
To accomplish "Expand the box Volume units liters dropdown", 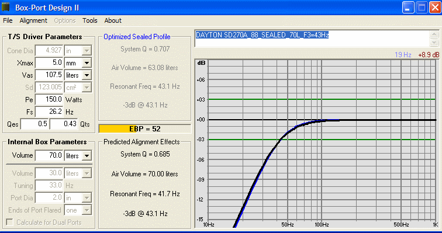I will pos(87,155).
